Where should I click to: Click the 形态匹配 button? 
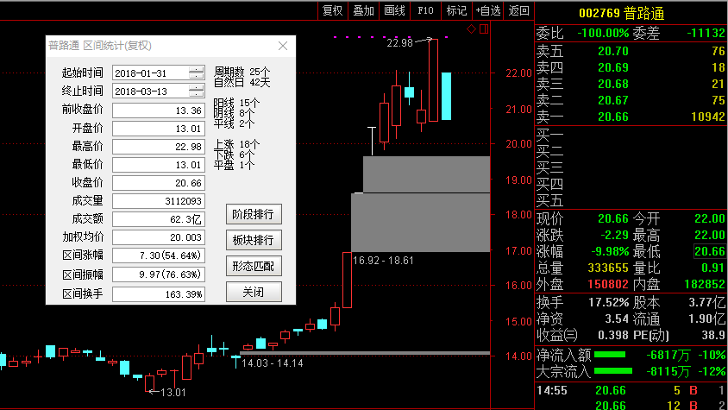(x=254, y=267)
